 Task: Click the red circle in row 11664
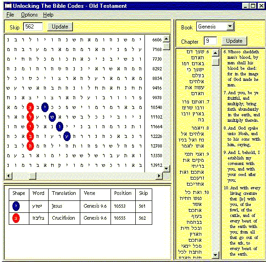pos(30,127)
